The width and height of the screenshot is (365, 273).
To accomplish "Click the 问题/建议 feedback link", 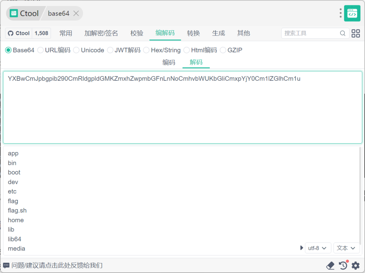I will point(57,266).
